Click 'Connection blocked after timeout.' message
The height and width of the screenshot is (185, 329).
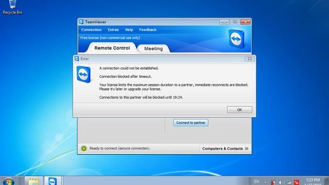pos(125,77)
